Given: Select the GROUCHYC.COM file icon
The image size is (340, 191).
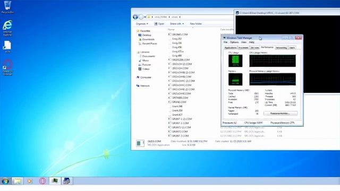Looking at the screenshot, I should 170,85.
